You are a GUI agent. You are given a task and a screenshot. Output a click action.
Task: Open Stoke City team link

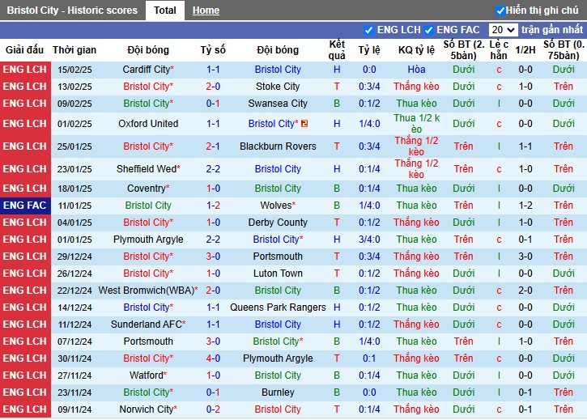(x=278, y=87)
